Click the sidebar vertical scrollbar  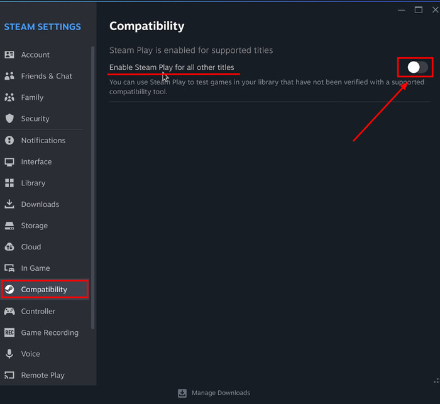pyautogui.click(x=93, y=187)
